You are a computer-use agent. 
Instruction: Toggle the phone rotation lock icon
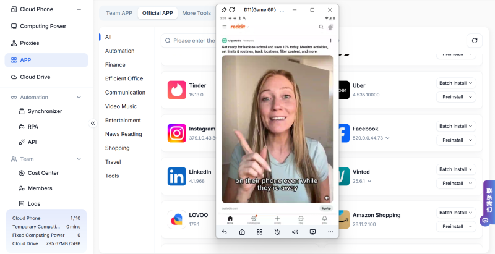[x=277, y=232]
